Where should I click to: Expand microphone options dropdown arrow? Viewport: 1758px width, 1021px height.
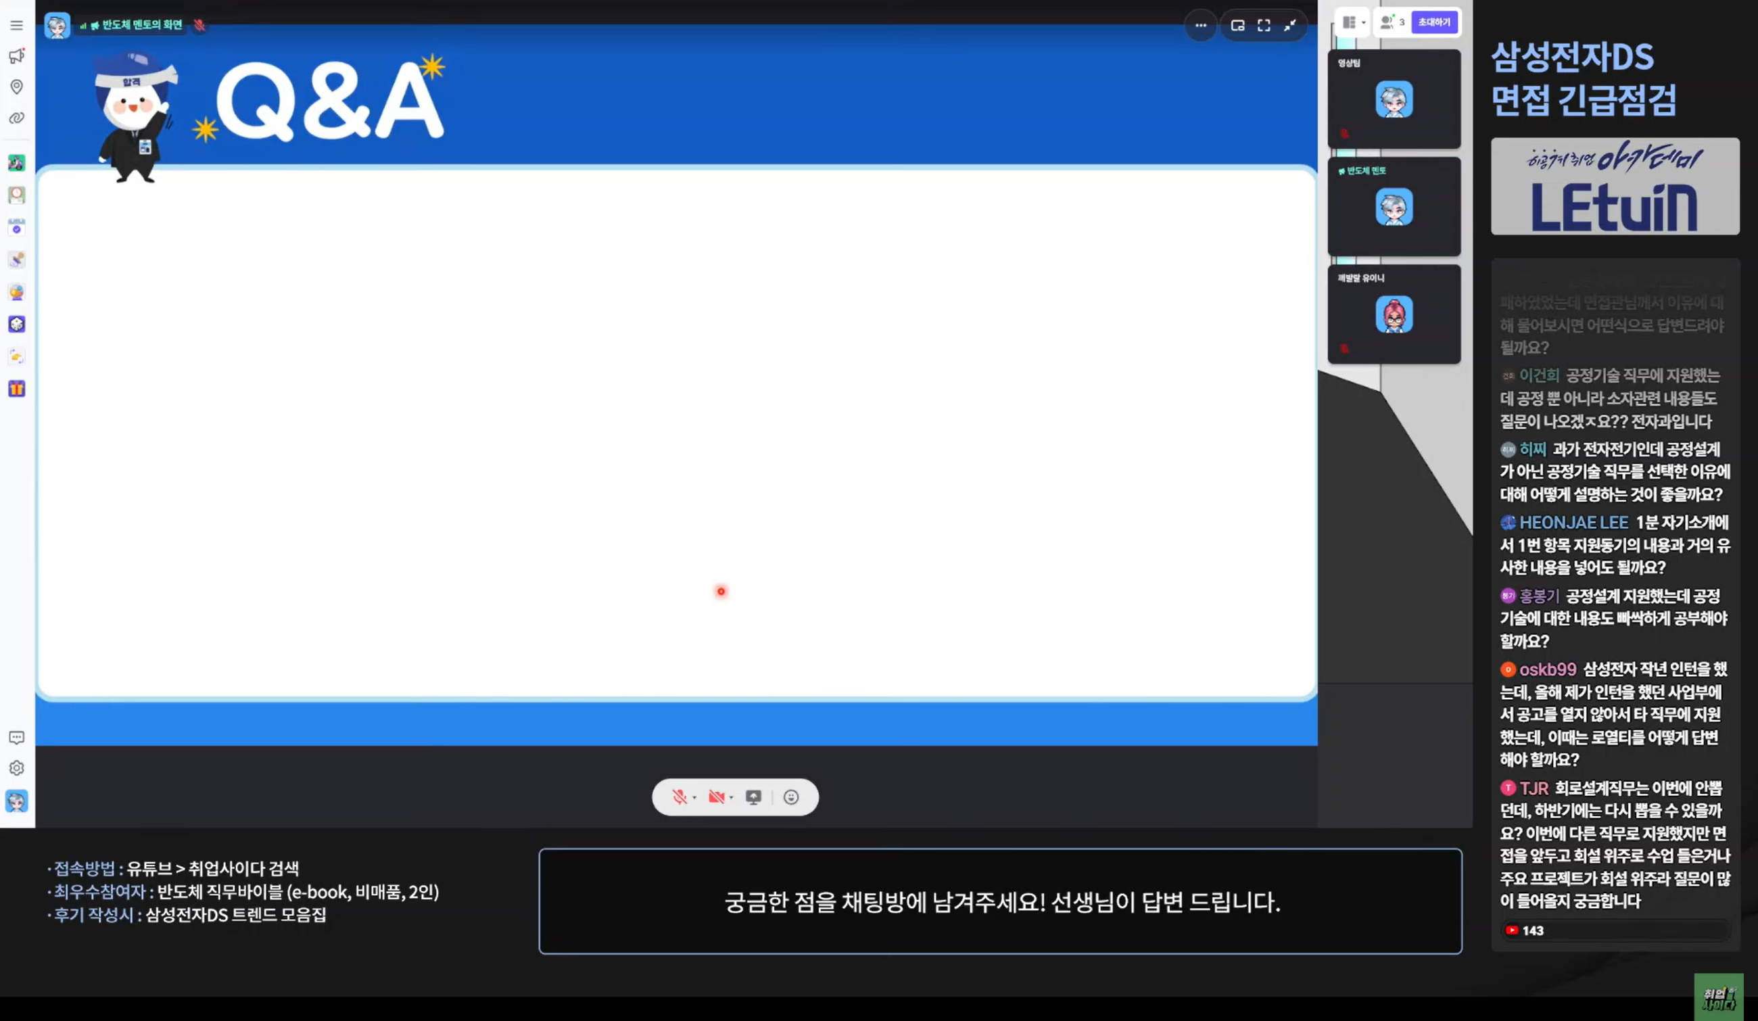point(695,798)
